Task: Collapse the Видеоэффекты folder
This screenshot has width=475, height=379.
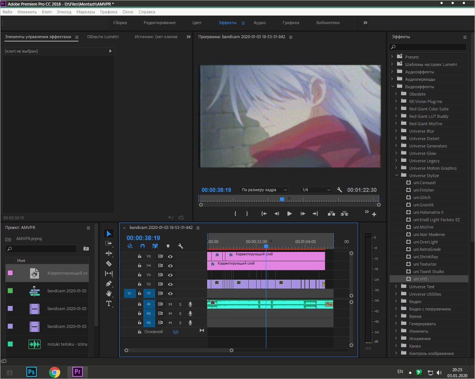Action: tap(392, 86)
